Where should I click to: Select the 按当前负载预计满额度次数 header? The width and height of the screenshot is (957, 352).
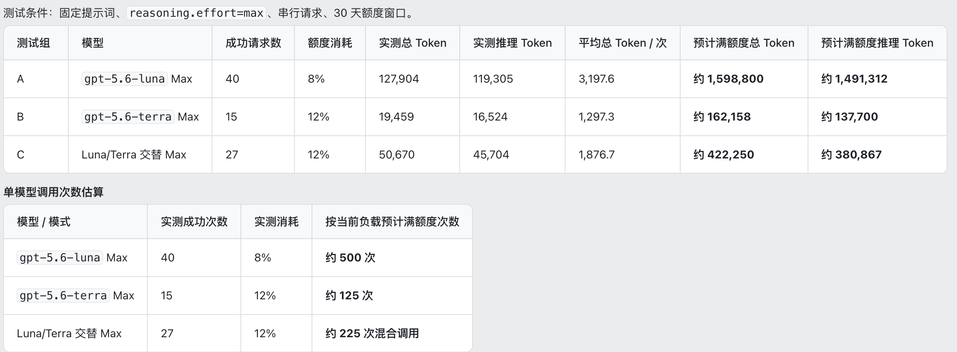[x=392, y=222]
